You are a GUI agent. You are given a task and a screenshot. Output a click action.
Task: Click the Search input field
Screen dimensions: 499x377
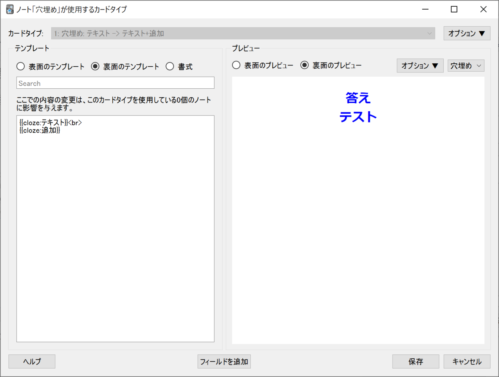click(115, 83)
